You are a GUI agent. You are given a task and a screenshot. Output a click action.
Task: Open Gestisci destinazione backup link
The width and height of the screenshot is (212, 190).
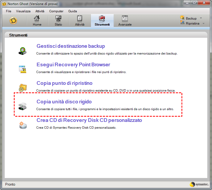point(71,46)
